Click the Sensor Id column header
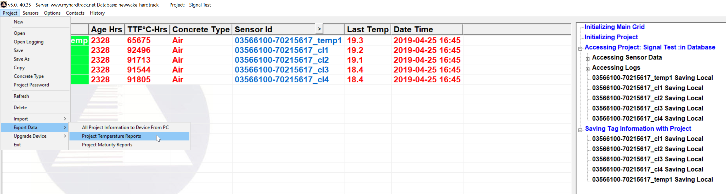This screenshot has height=194, width=726. click(273, 29)
